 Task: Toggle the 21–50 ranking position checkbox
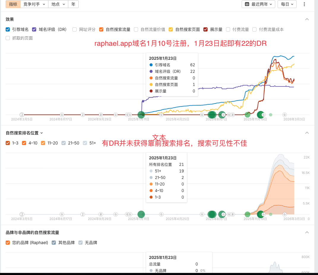[x=64, y=143]
